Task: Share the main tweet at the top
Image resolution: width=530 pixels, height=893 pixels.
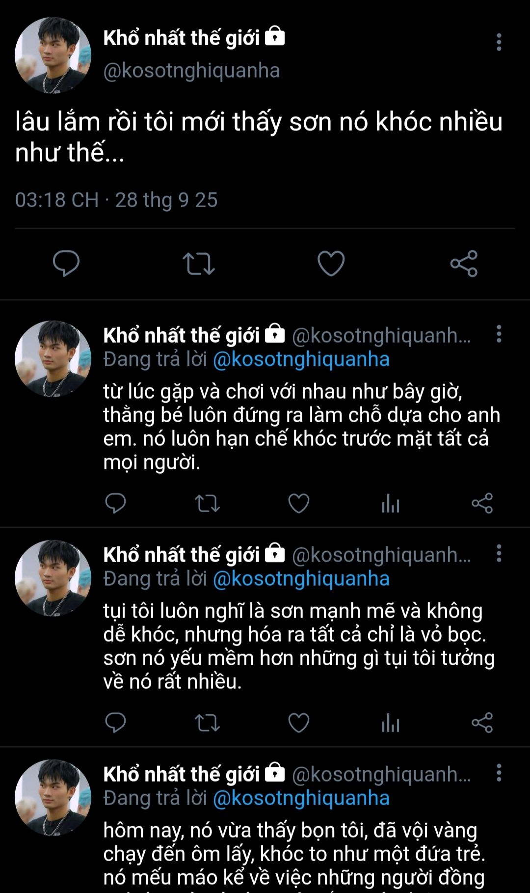Action: click(464, 263)
